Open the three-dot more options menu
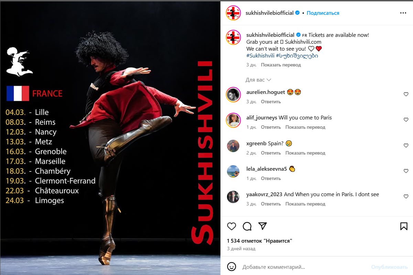413x275 pixels. point(403,13)
